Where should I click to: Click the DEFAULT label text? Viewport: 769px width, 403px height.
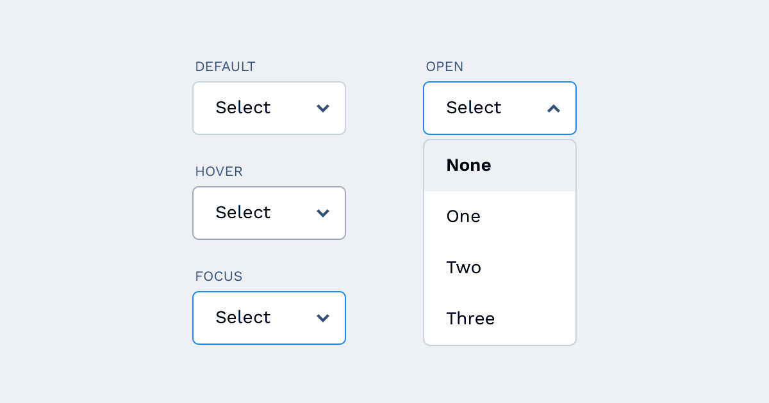pyautogui.click(x=225, y=67)
